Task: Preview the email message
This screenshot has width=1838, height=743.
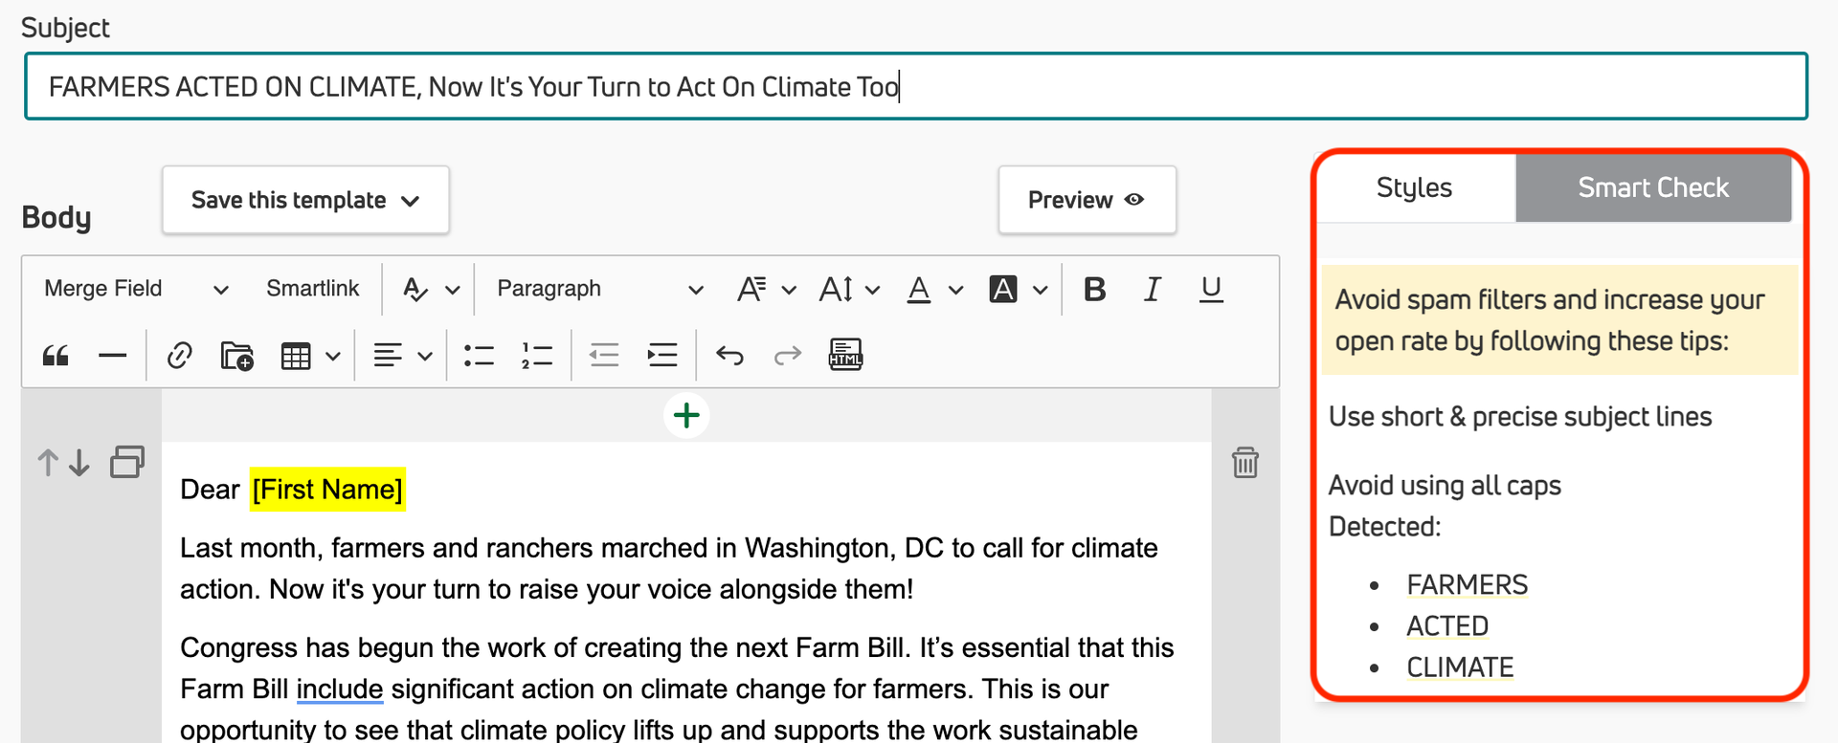Action: click(1087, 200)
